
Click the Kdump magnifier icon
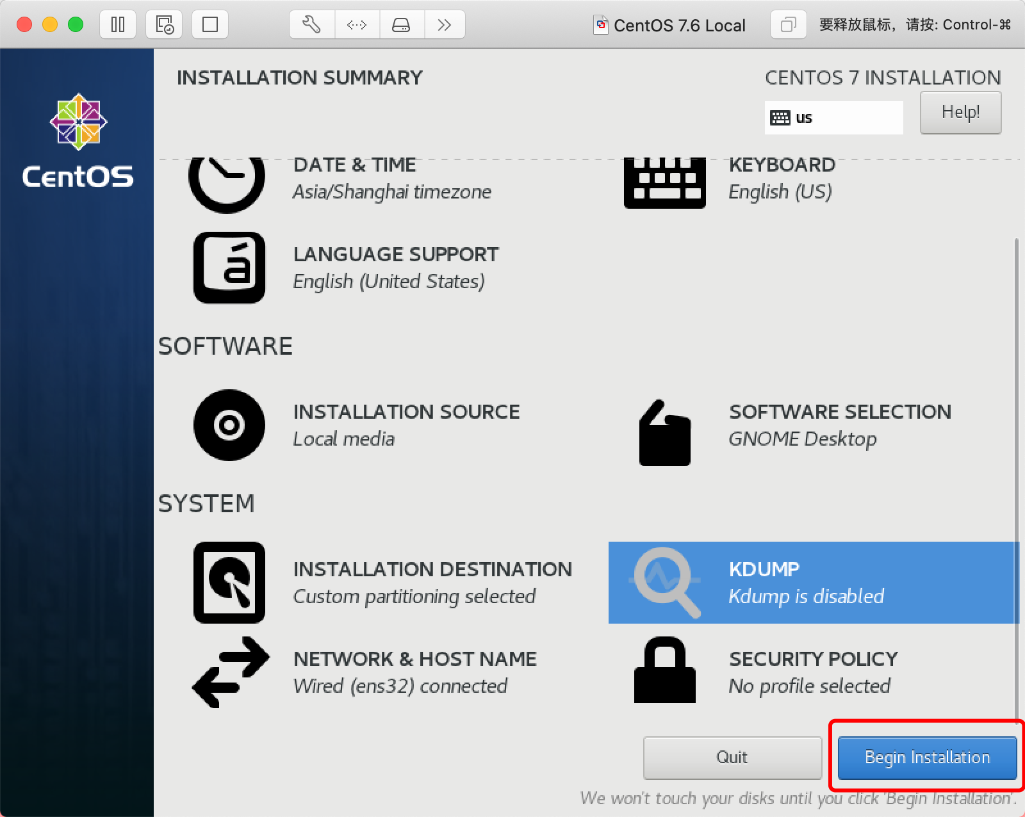(x=666, y=583)
